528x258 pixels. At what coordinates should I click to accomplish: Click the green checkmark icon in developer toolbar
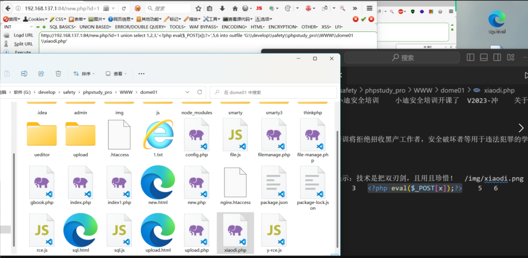(x=364, y=19)
